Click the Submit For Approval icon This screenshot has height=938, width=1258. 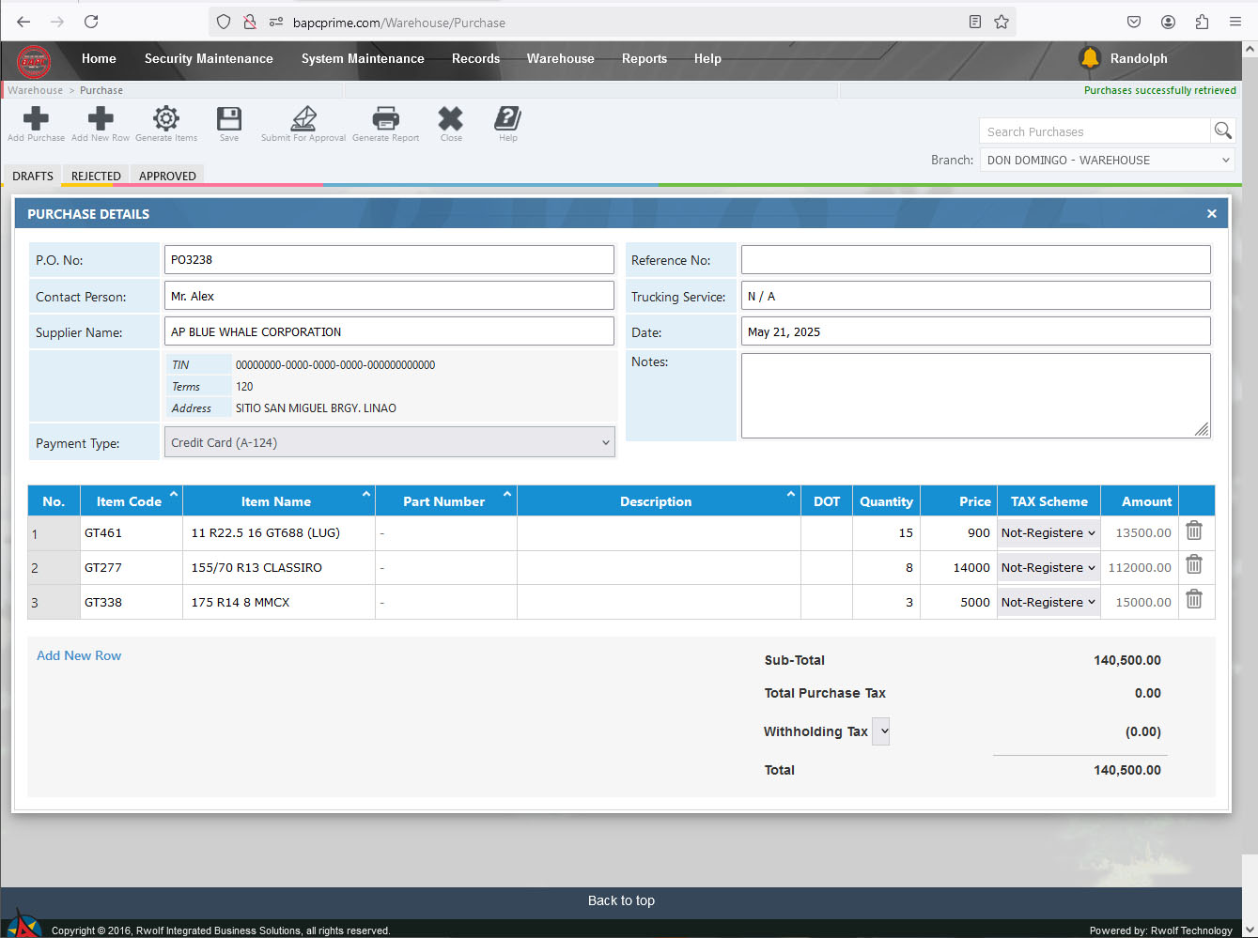tap(303, 119)
